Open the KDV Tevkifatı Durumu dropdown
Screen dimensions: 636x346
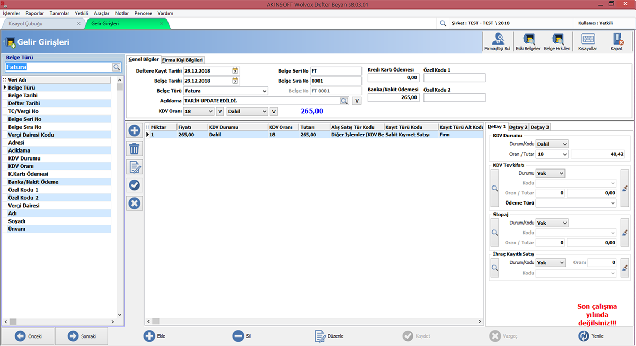(561, 173)
